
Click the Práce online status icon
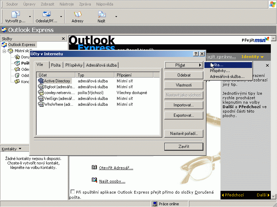(155, 204)
